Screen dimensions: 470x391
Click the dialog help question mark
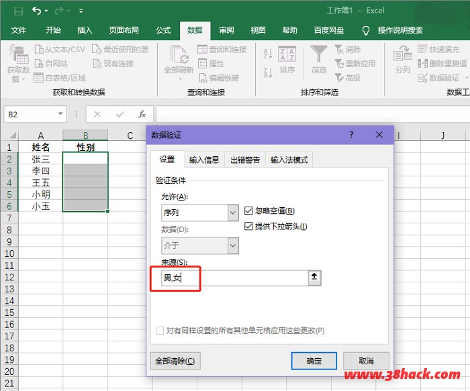351,135
